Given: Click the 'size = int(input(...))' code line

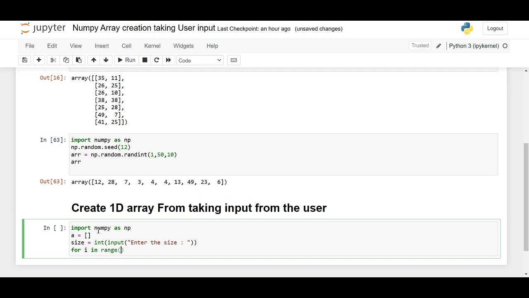Looking at the screenshot, I should coord(134,243).
